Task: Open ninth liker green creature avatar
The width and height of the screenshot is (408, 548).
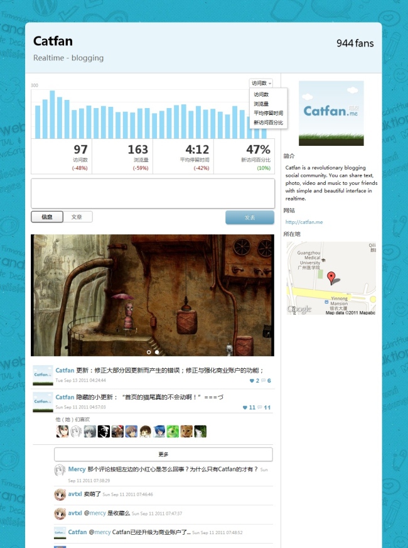Action: pos(173,431)
